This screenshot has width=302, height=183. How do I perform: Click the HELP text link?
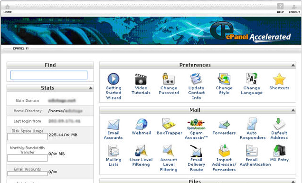tap(280, 12)
